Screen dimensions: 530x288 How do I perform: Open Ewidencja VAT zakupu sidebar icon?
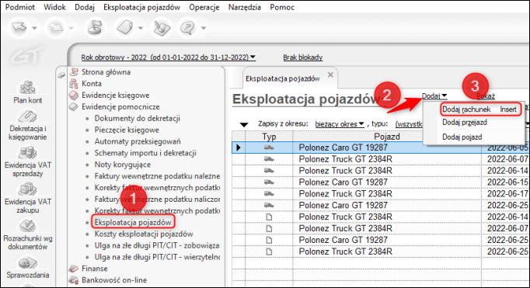tap(28, 198)
